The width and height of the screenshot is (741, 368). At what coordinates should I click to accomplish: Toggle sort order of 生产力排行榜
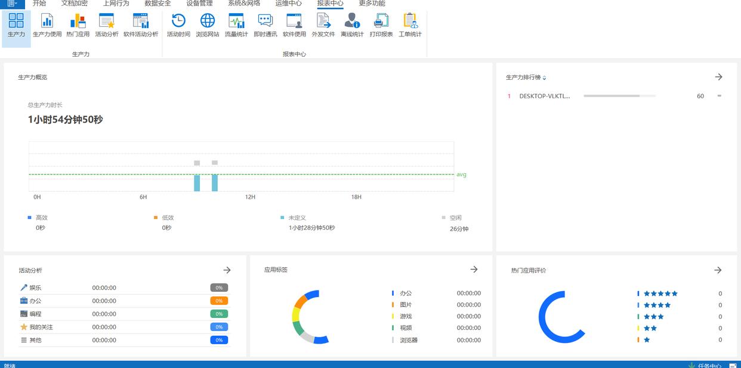(x=544, y=78)
